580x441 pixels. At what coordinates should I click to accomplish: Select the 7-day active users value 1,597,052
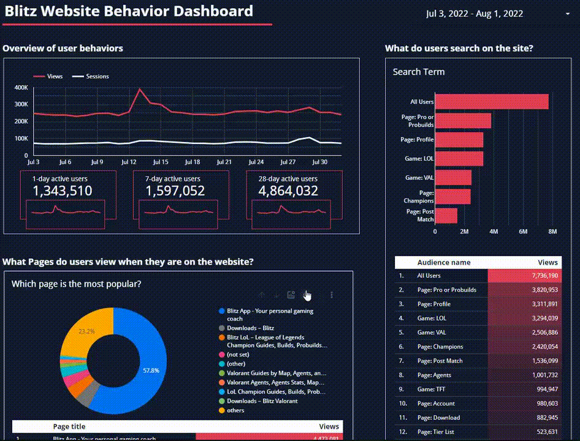click(175, 190)
